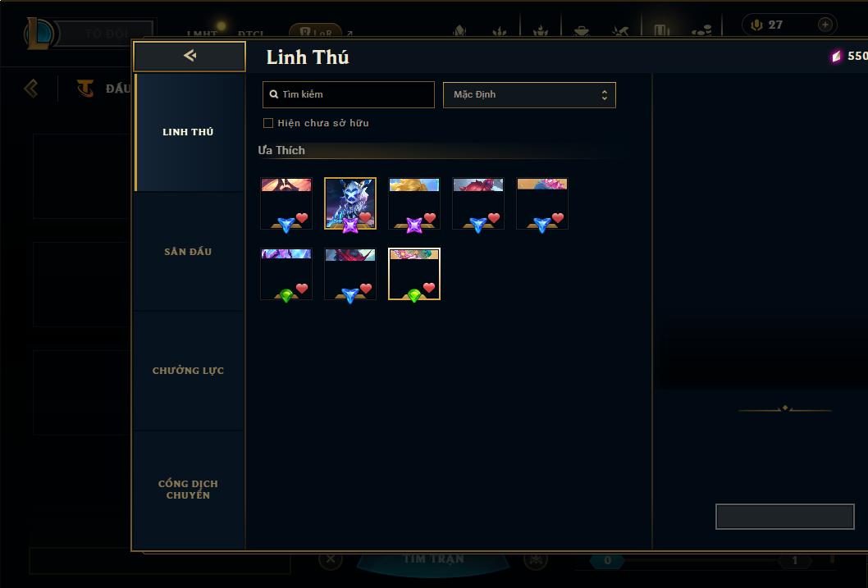Click the plus icon next to 27 currency
The height and width of the screenshot is (588, 868).
coord(825,25)
